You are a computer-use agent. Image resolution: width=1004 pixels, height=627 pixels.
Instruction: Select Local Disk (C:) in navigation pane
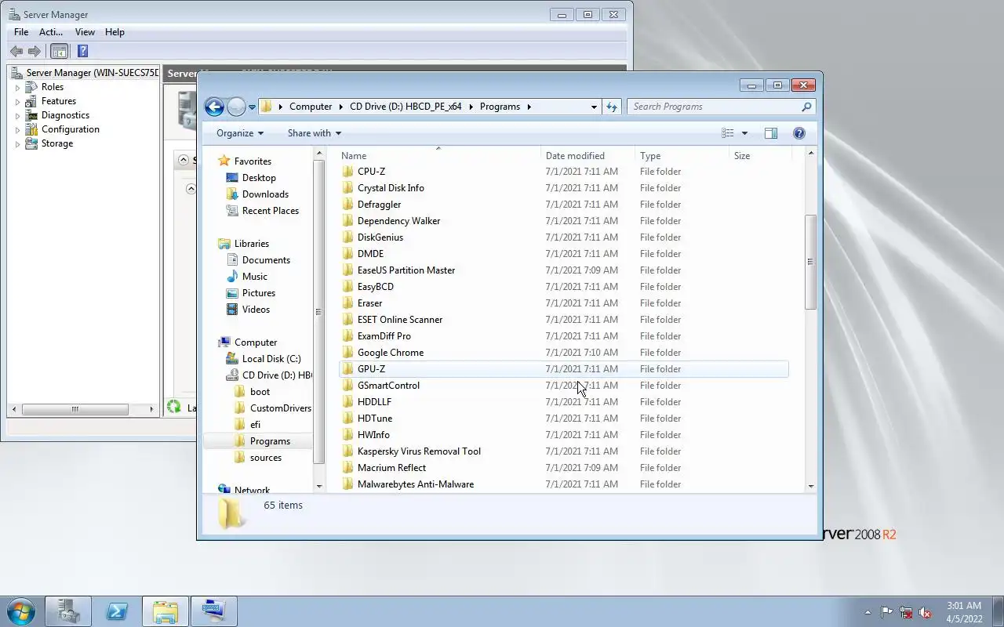271,359
